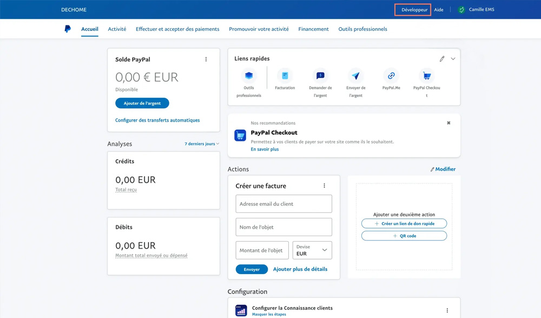Switch to the Activité tab
The image size is (541, 318).
[117, 29]
